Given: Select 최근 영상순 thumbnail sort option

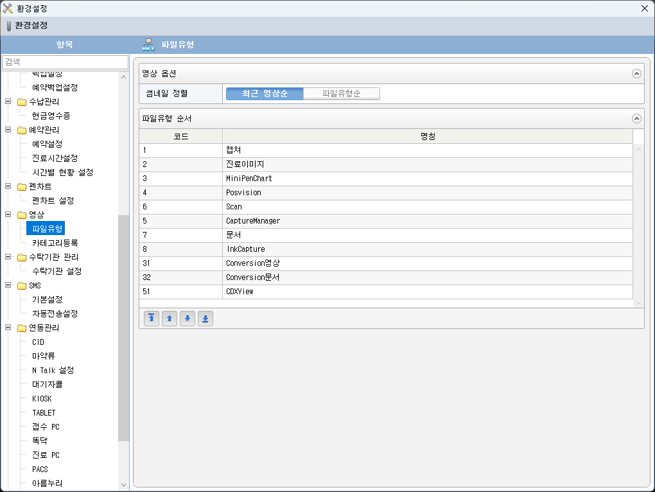Looking at the screenshot, I should (x=265, y=94).
